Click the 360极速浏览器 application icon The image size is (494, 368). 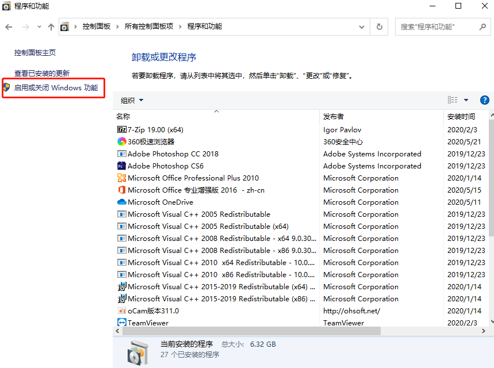122,141
